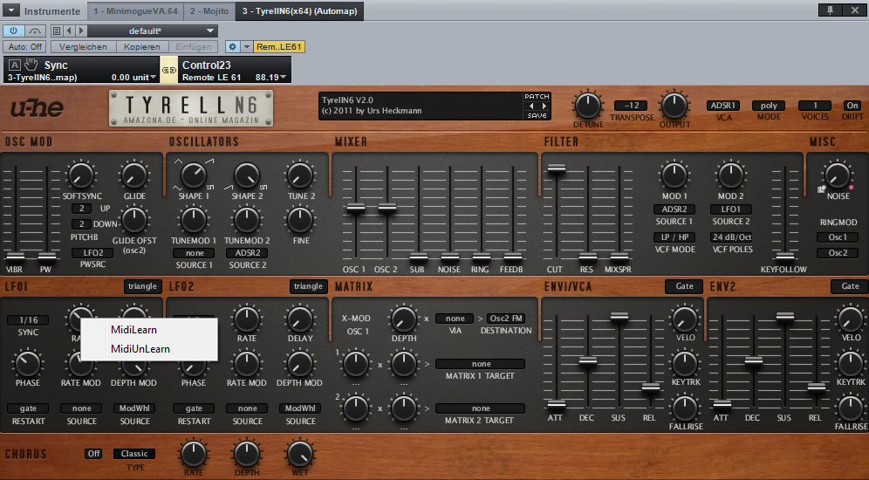Click the blue gear settings icon

coord(233,47)
